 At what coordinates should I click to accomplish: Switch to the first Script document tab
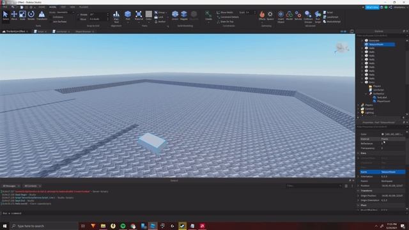40,31
